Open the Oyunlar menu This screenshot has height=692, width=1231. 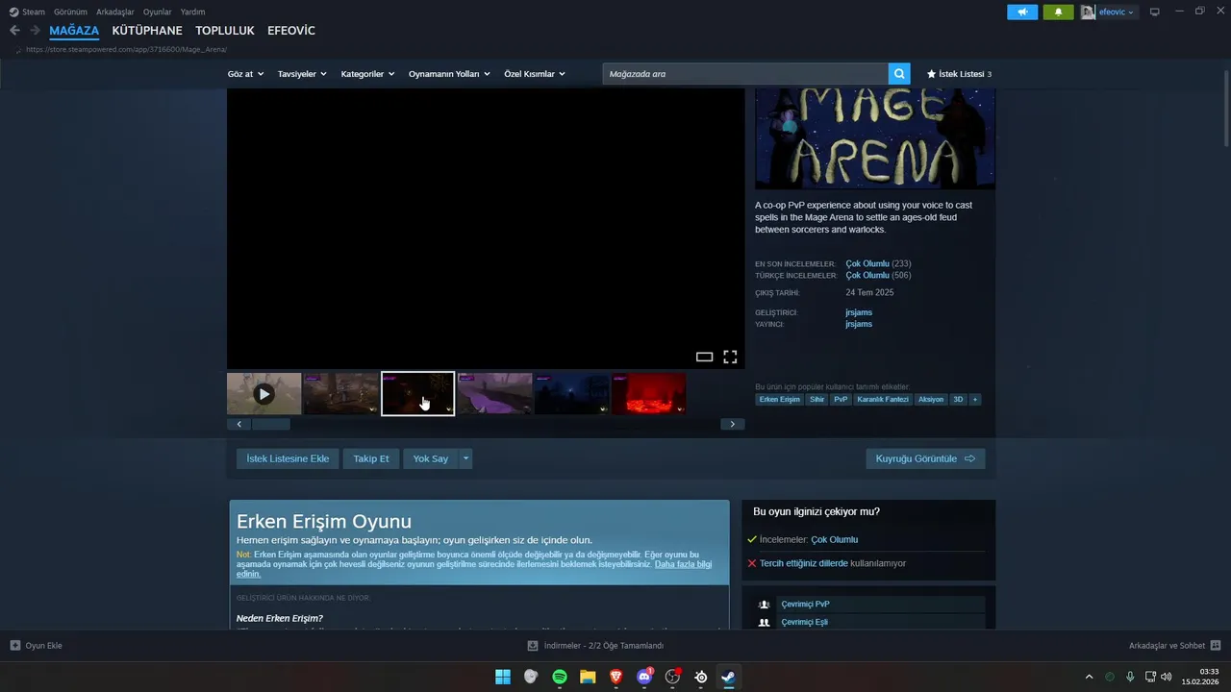click(x=157, y=12)
